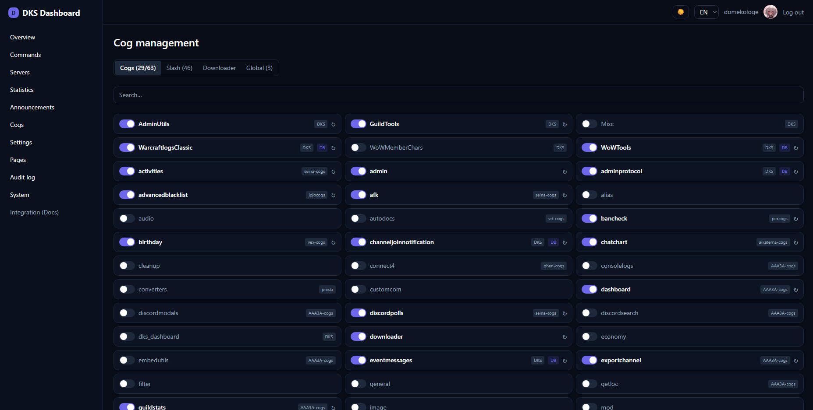Click the seina-cogs tag on activities
This screenshot has height=410, width=813.
[315, 171]
